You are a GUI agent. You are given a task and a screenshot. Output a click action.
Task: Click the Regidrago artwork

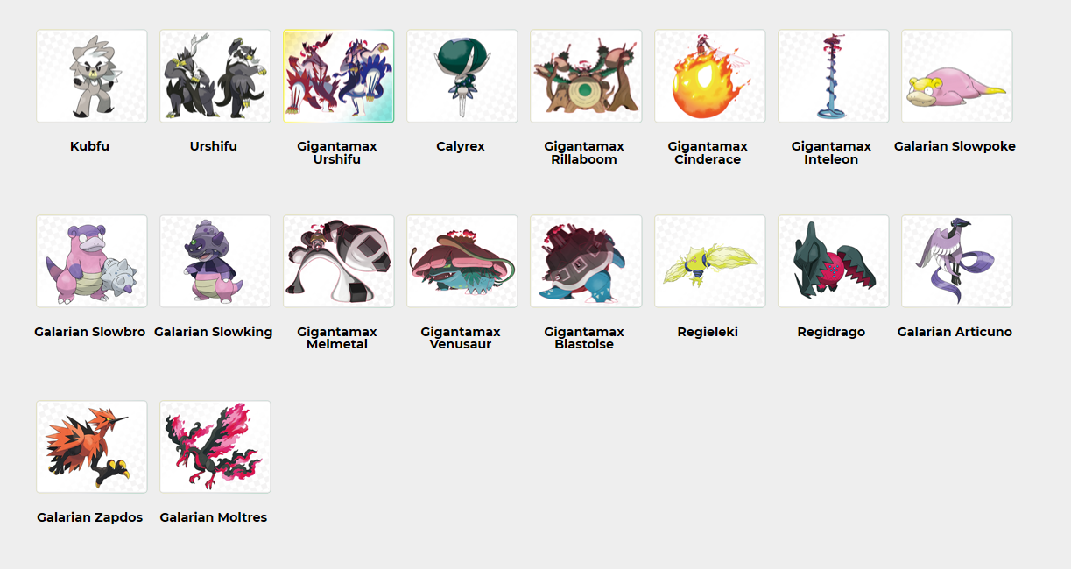(834, 262)
